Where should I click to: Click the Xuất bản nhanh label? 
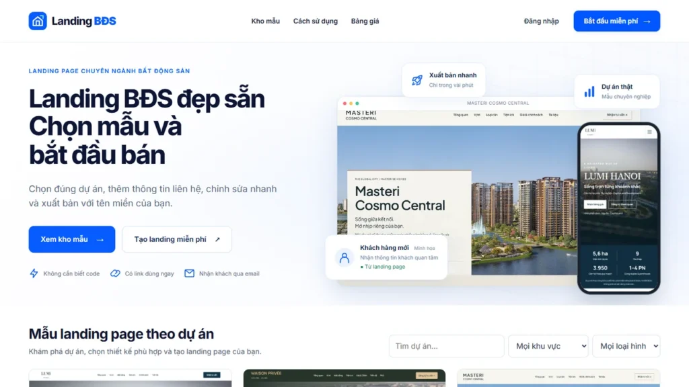(x=453, y=75)
